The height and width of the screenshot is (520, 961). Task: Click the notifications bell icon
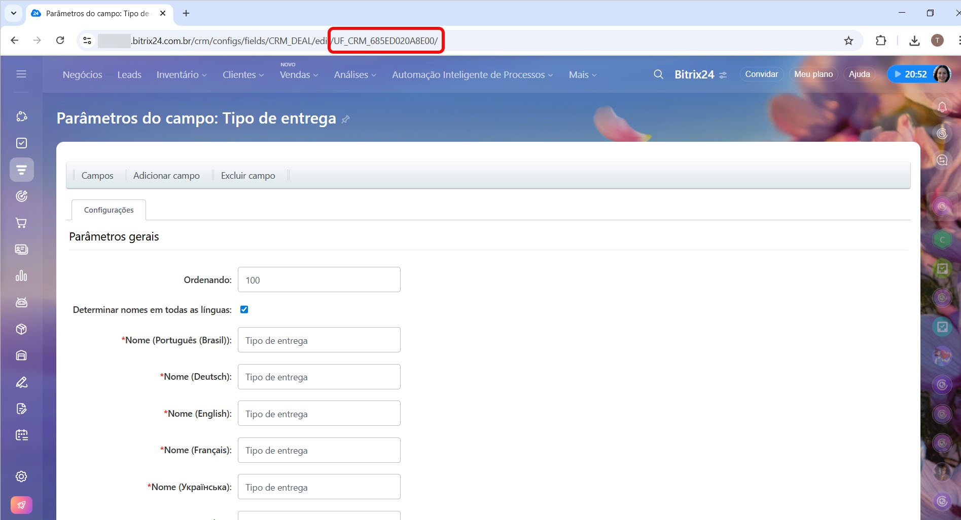pyautogui.click(x=942, y=107)
